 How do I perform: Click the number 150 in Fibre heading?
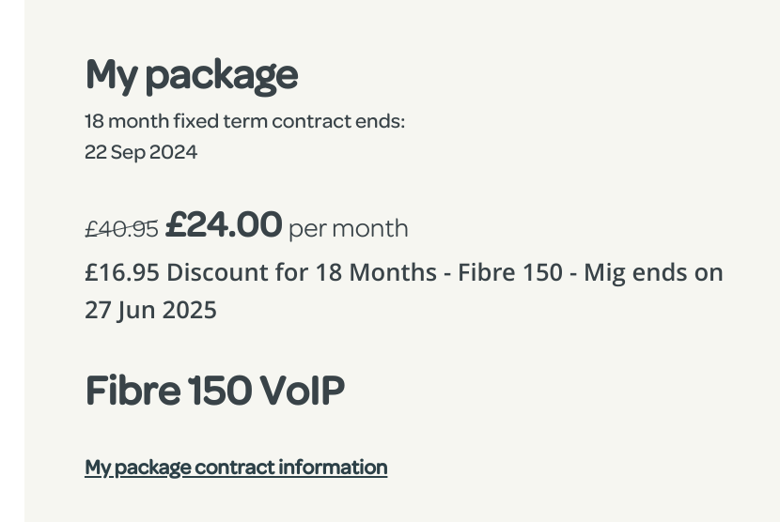[219, 391]
